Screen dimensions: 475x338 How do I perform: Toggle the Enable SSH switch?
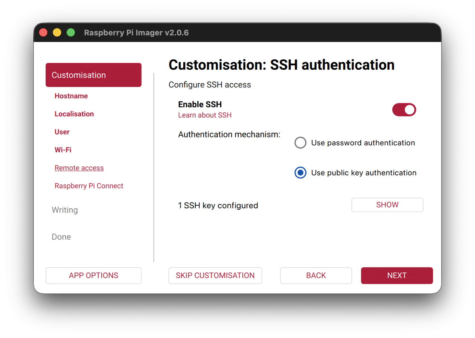tap(404, 110)
